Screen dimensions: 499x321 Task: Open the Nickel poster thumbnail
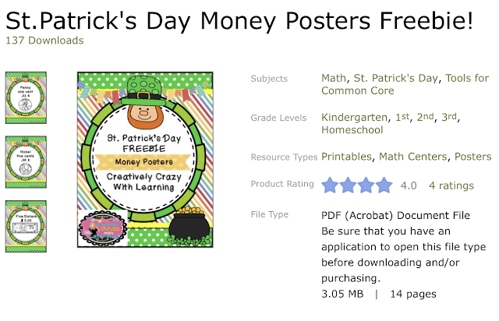pyautogui.click(x=26, y=162)
